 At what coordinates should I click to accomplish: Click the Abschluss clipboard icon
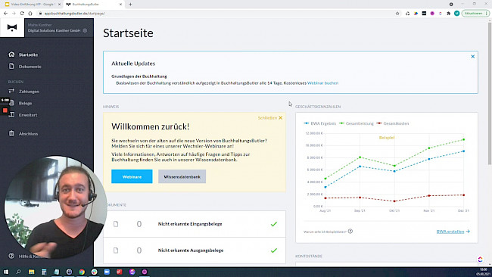pos(11,133)
